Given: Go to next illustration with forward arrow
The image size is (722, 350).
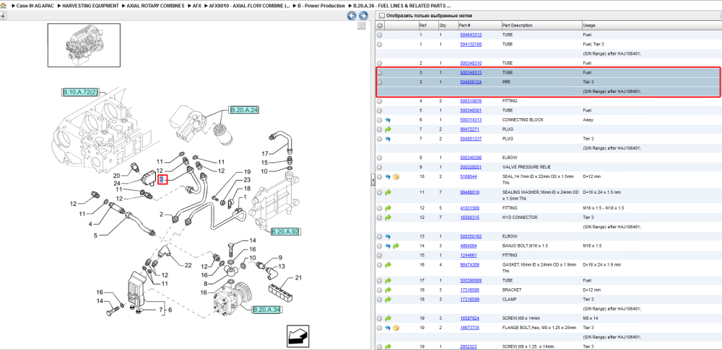Looking at the screenshot, I should [362, 16].
